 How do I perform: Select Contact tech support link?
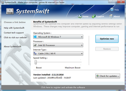pyautogui.click(x=14, y=33)
